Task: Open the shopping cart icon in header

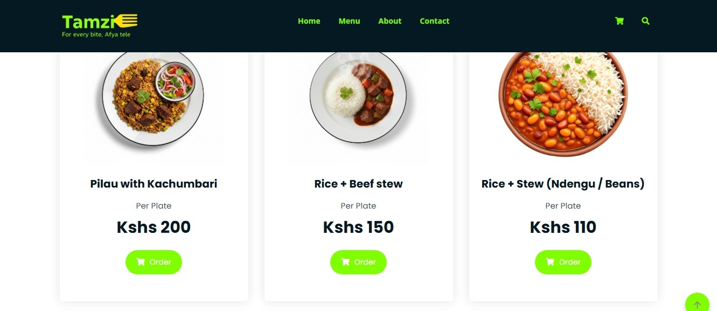Action: tap(619, 21)
